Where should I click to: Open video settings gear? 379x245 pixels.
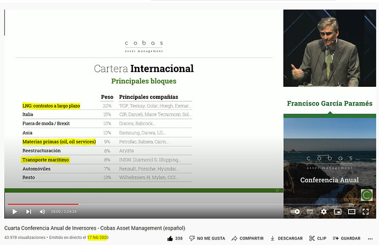coord(324,212)
